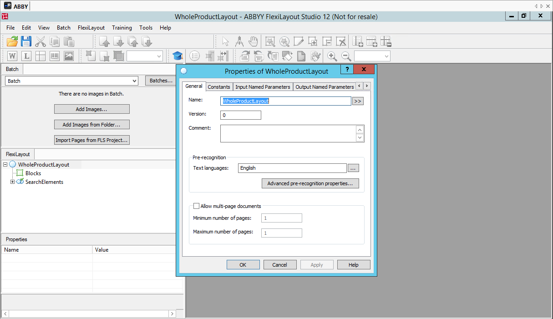Viewport: 553px width, 319px height.
Task: Click the Help button in dialog
Action: 354,265
